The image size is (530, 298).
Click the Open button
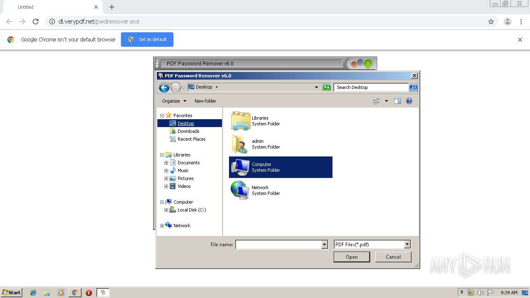[x=352, y=257]
